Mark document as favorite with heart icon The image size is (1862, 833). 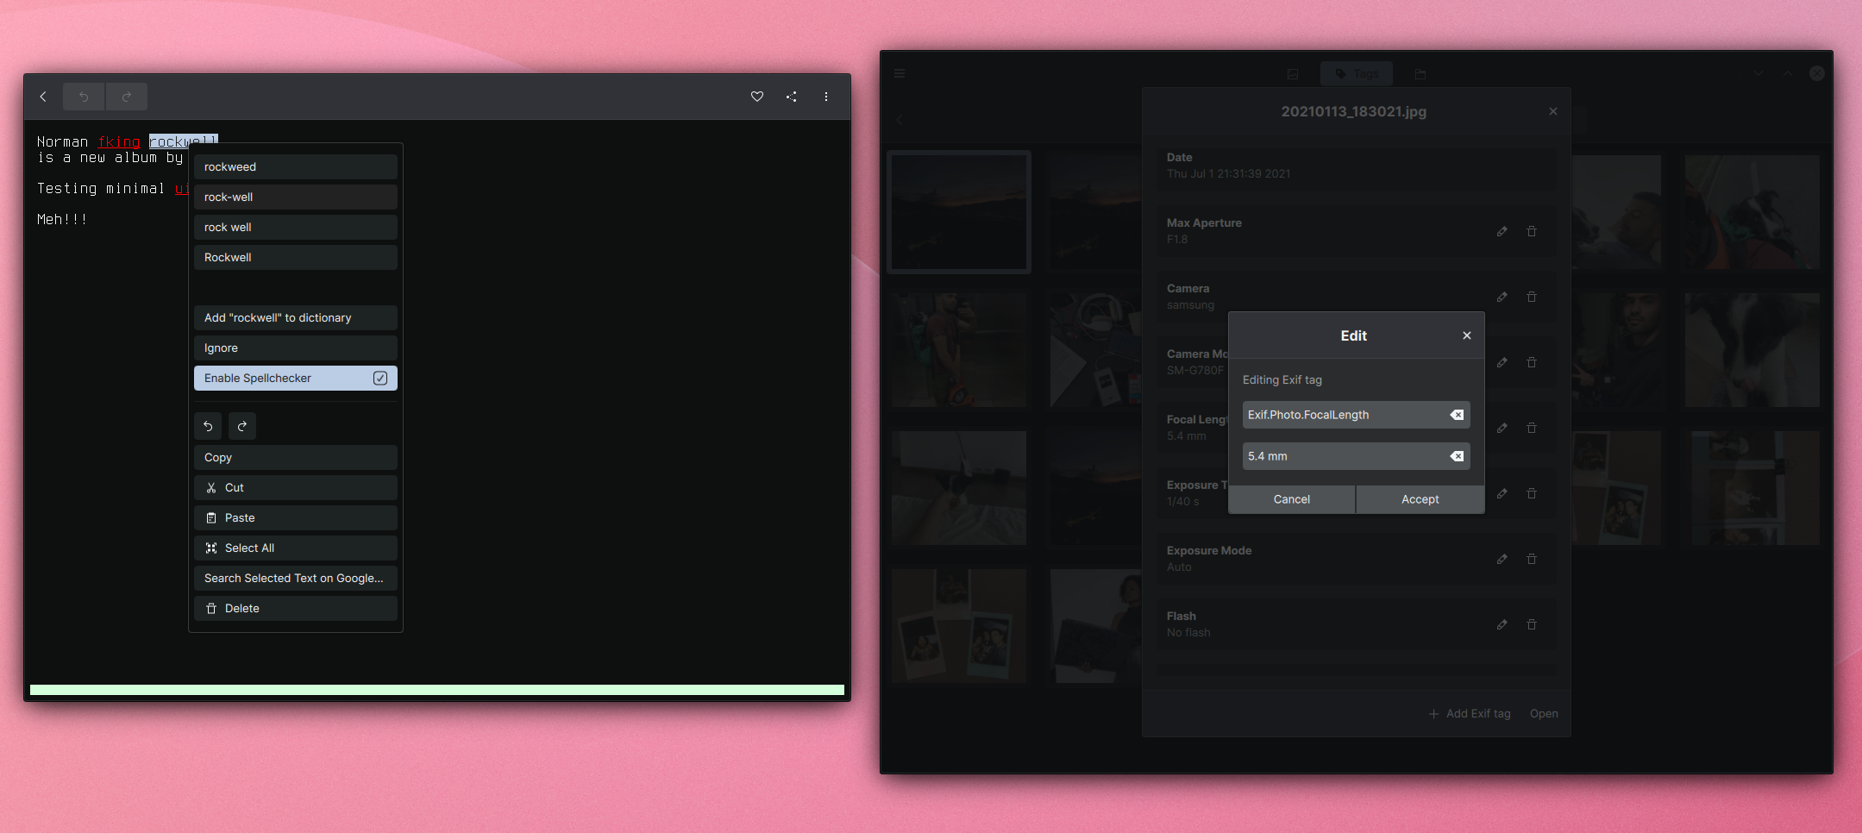point(757,97)
